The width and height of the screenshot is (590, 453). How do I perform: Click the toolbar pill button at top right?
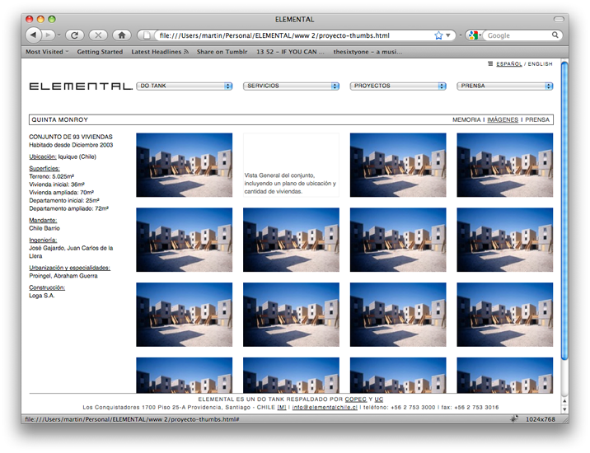click(559, 19)
